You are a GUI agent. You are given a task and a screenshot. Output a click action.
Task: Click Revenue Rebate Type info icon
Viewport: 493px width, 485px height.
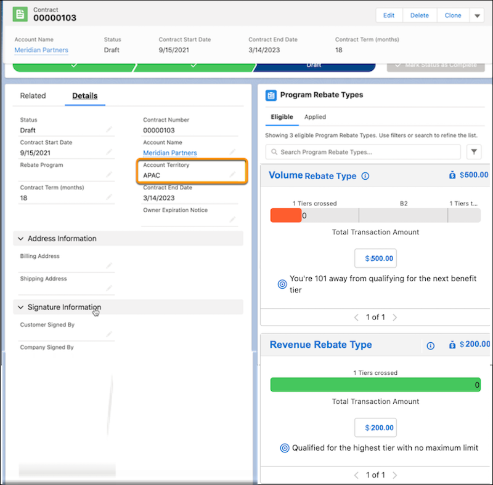tap(431, 345)
